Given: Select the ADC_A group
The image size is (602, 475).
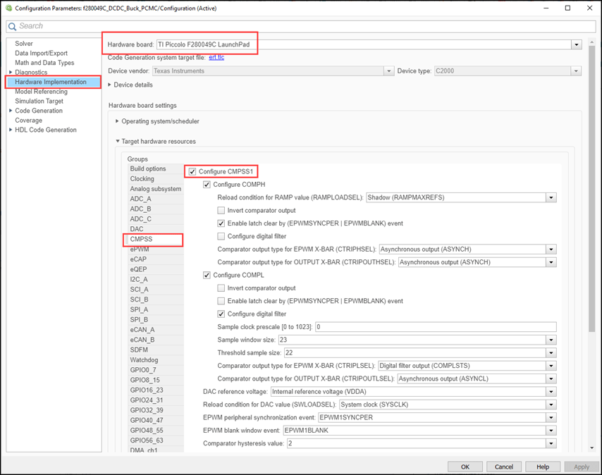Looking at the screenshot, I should 156,199.
